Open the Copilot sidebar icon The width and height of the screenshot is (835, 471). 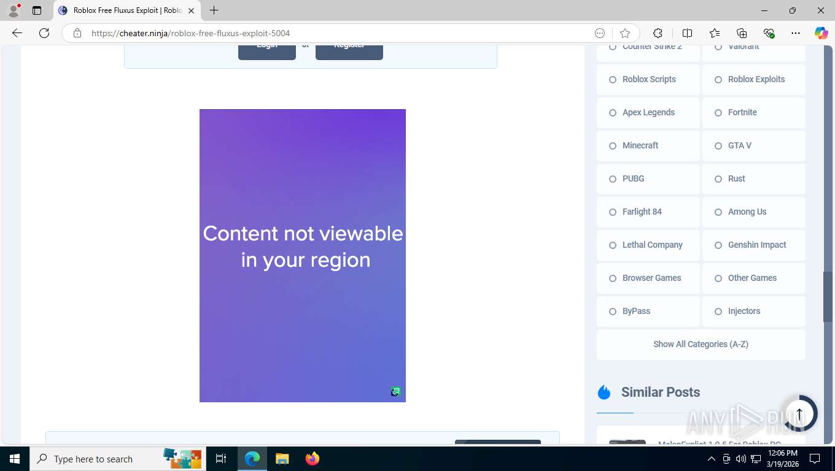(x=821, y=33)
